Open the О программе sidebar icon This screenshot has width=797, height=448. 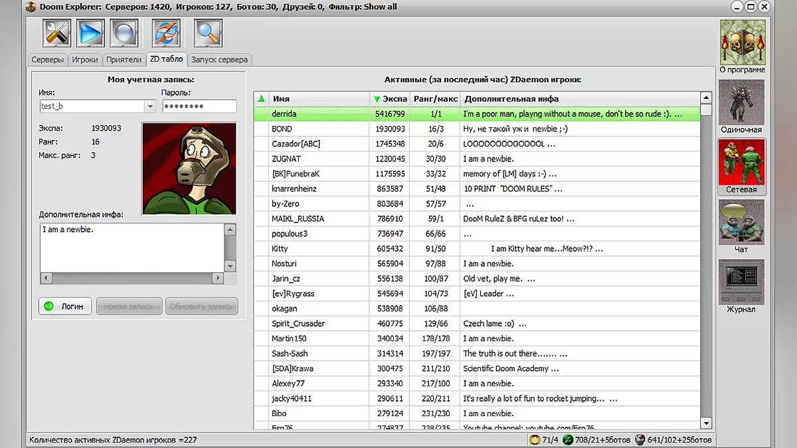point(742,43)
